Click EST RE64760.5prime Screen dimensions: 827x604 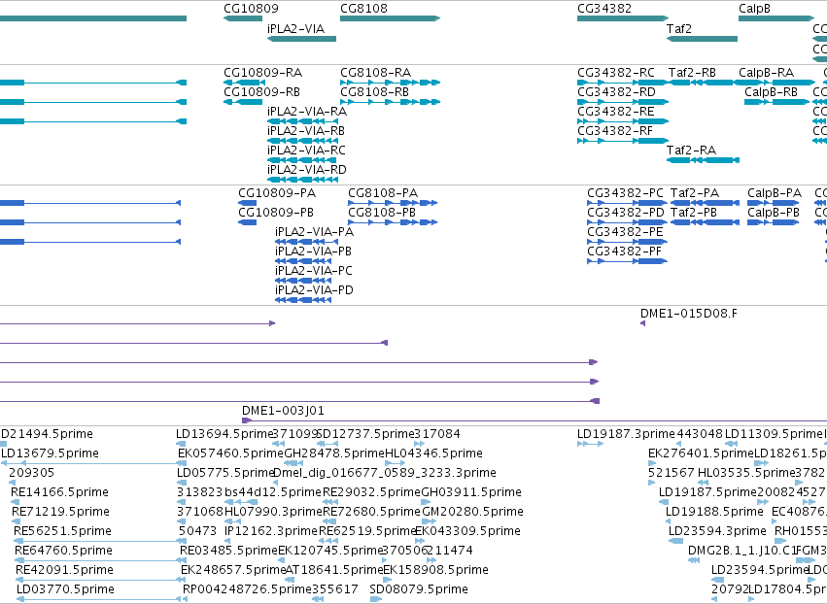coord(101,560)
